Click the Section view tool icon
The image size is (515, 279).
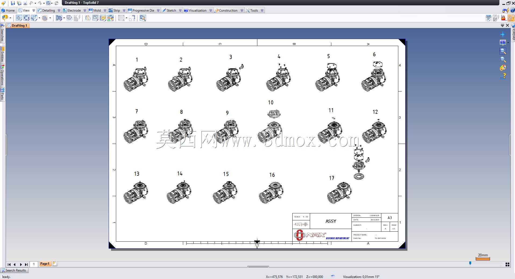pyautogui.click(x=59, y=18)
